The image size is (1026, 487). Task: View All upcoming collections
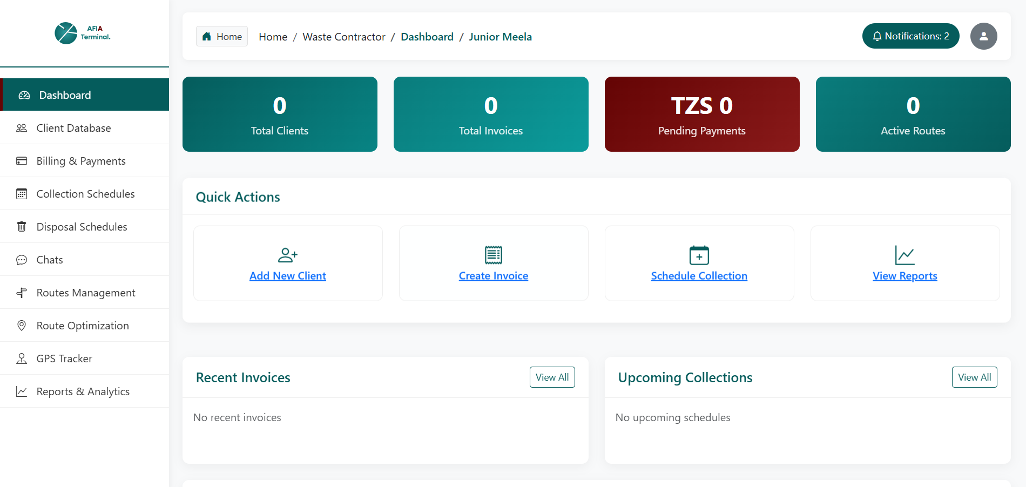[x=974, y=377]
